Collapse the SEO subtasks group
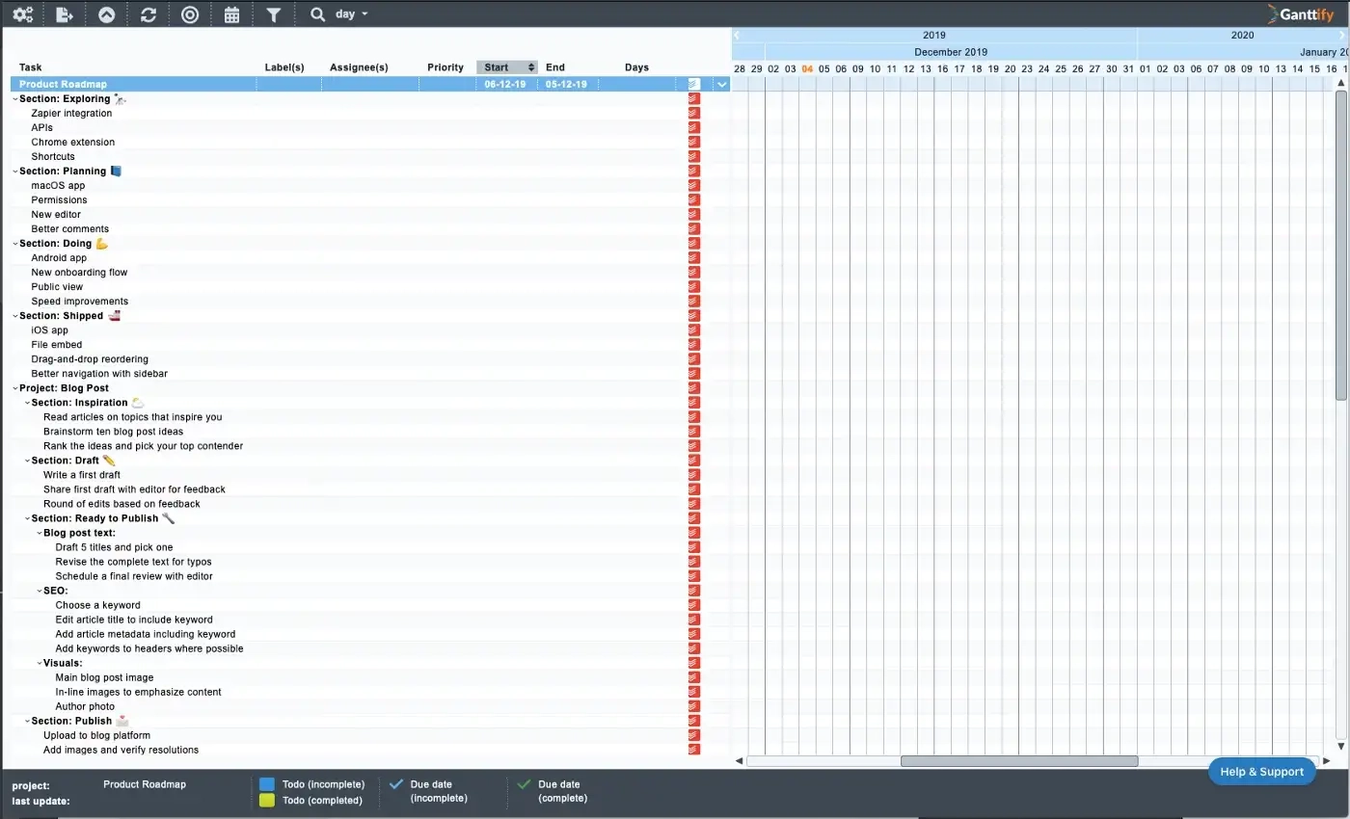 coord(39,590)
